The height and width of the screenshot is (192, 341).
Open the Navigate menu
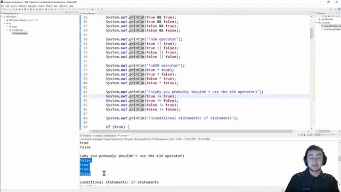point(33,6)
